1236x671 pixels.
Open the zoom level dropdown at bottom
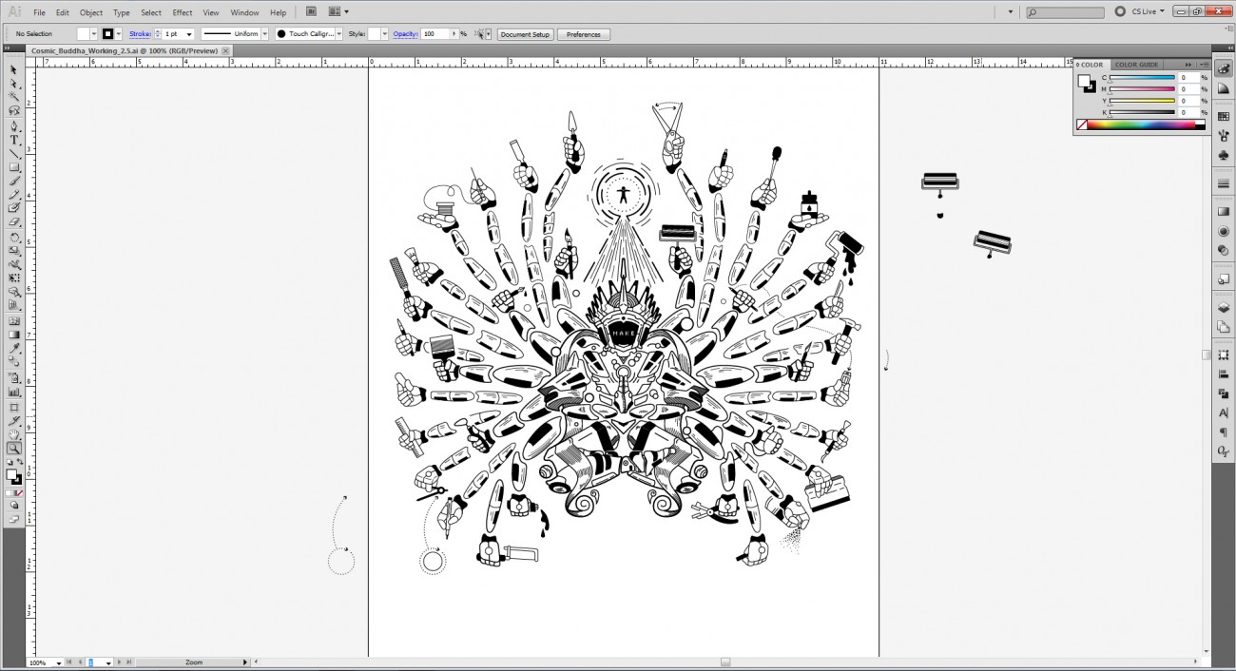(59, 662)
